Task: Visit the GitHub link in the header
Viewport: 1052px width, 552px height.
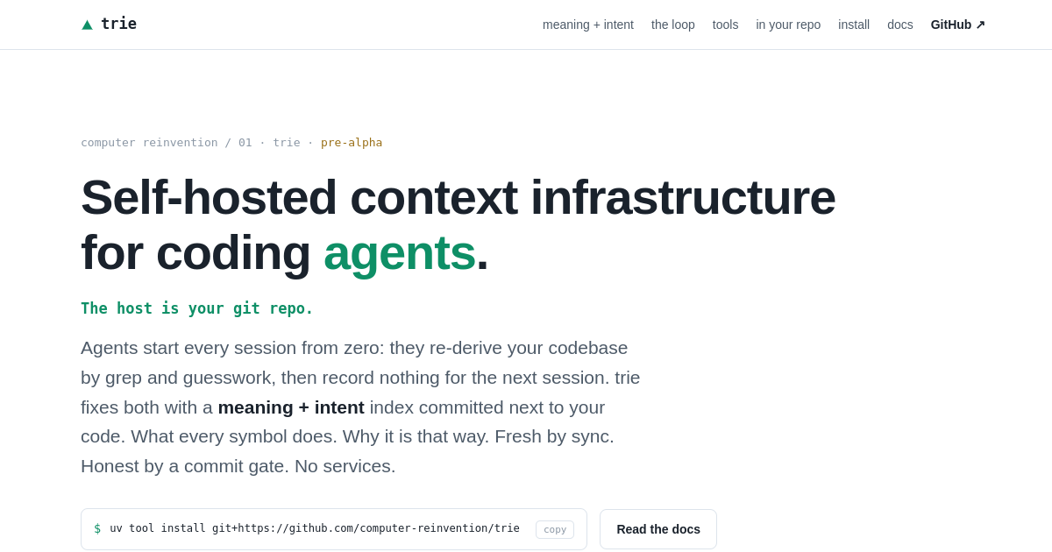Action: pyautogui.click(x=958, y=25)
